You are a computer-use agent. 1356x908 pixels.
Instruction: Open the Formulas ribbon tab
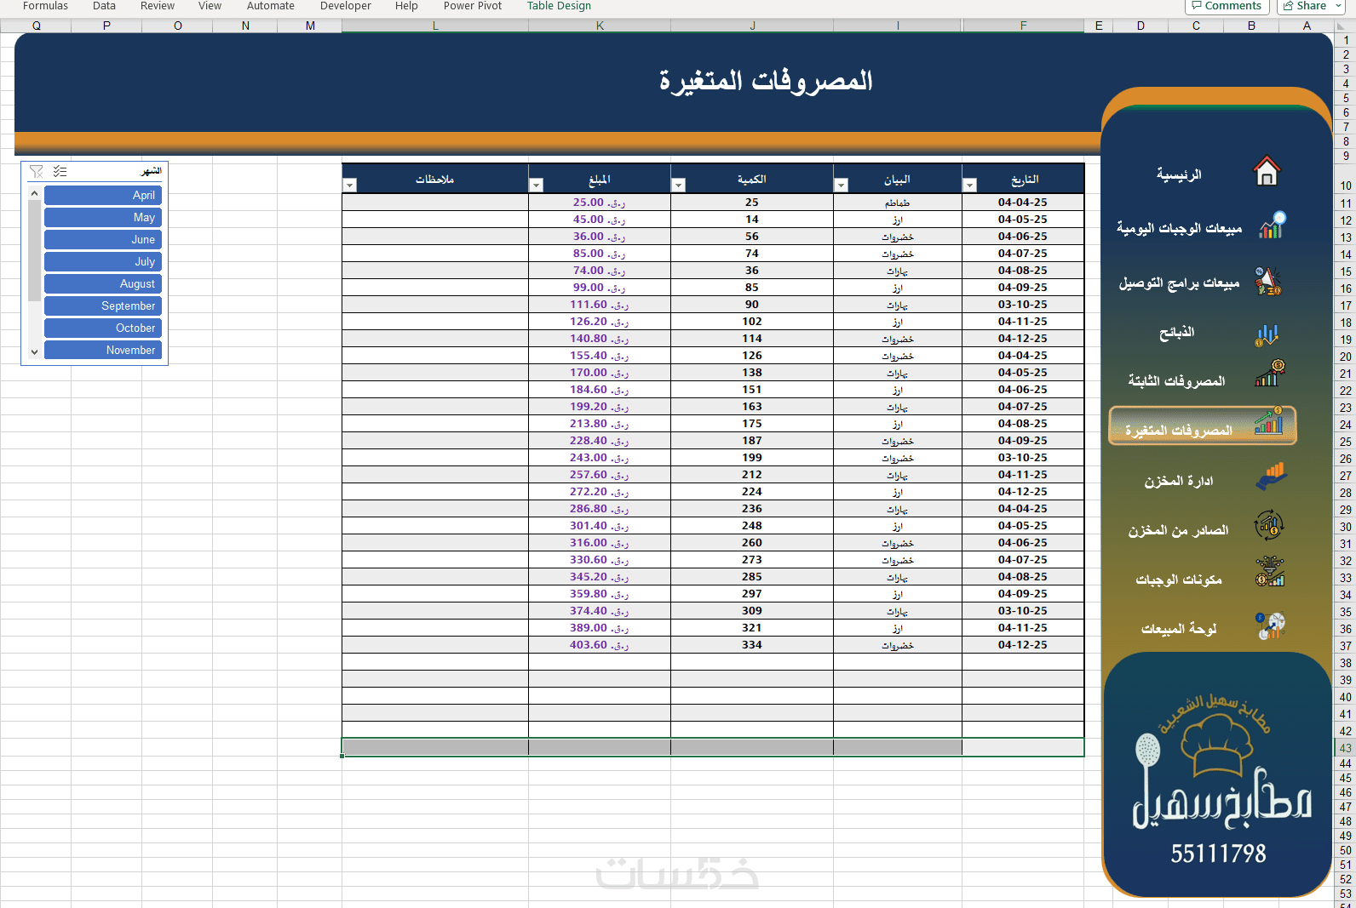[x=45, y=6]
